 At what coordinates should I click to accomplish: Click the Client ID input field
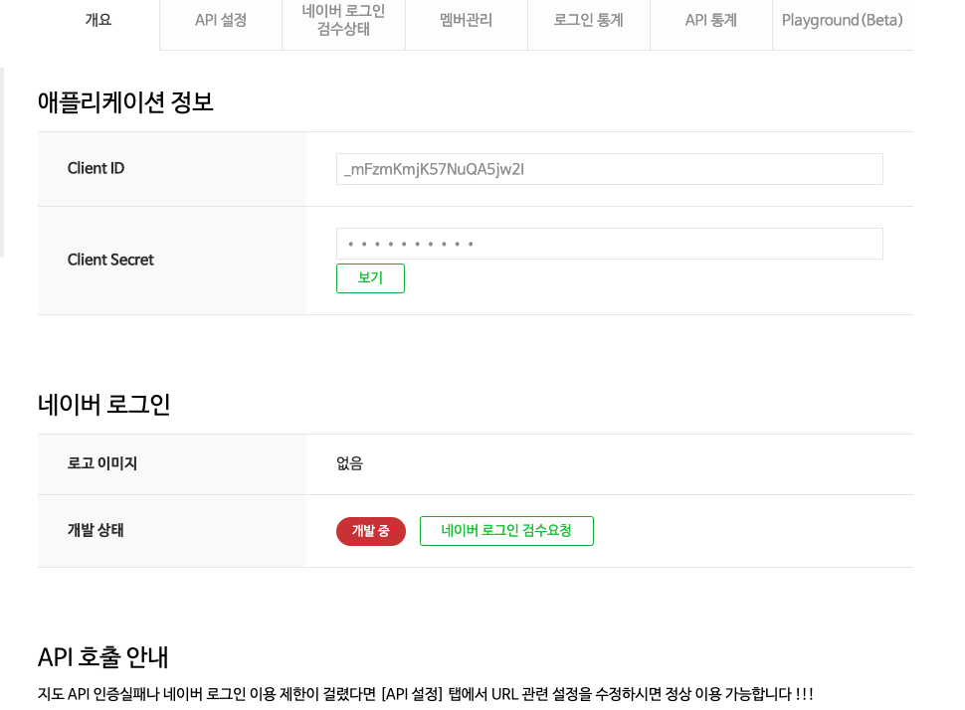[609, 169]
